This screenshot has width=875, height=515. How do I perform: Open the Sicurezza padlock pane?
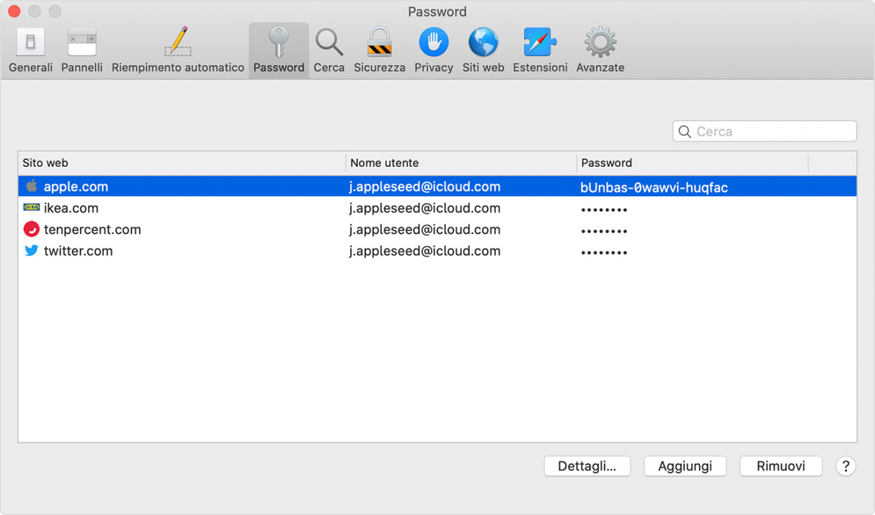pos(379,50)
